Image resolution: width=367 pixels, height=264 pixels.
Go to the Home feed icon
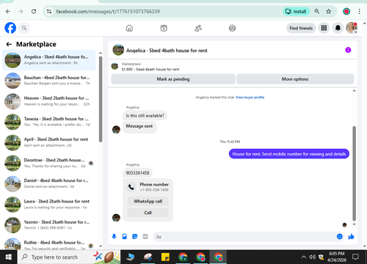[x=129, y=28]
